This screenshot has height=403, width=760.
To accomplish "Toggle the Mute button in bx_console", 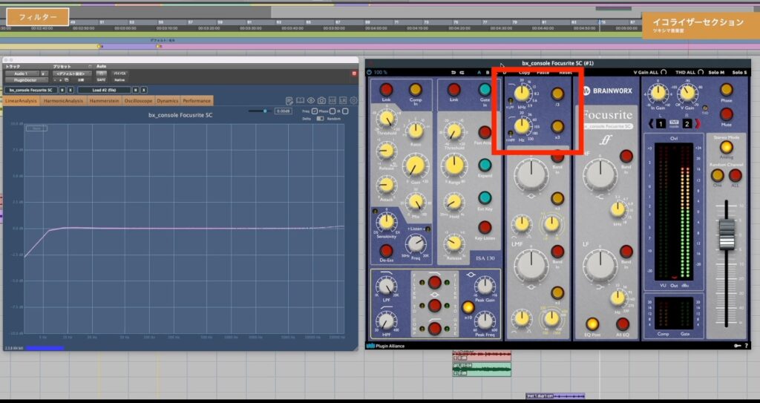I will [x=726, y=114].
